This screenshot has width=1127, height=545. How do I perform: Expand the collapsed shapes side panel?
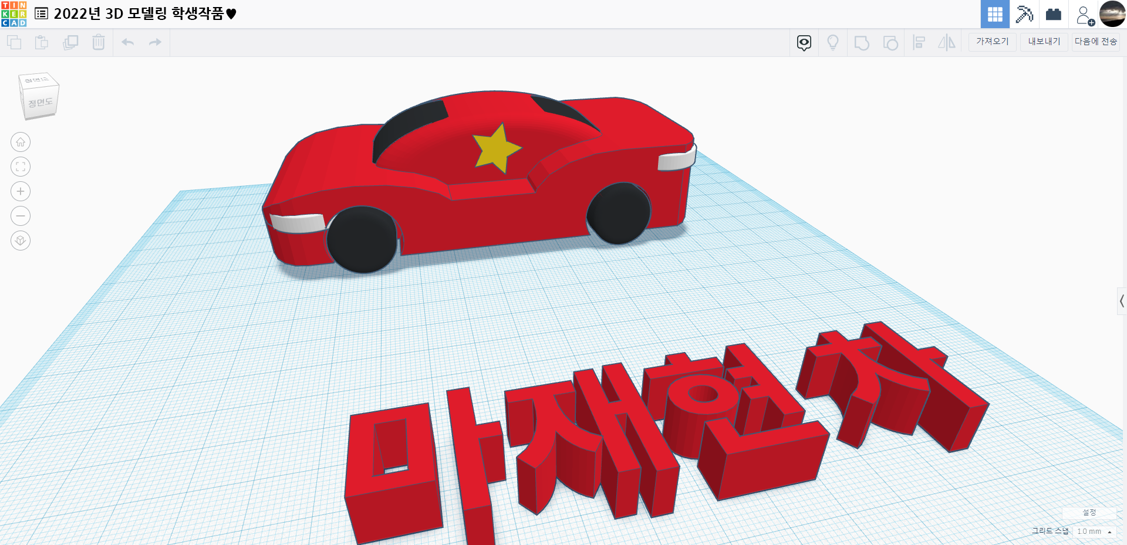point(1122,301)
